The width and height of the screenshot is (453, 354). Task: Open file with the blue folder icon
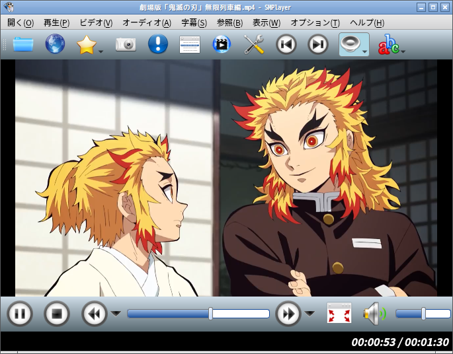tap(23, 44)
